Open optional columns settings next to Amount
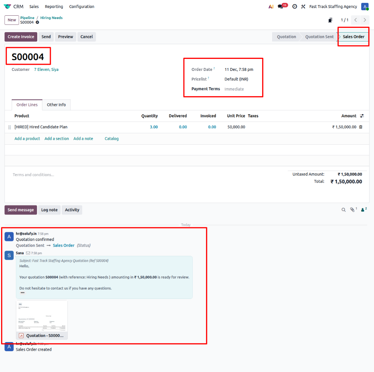Screen dimensions: 374x372 coord(362,116)
